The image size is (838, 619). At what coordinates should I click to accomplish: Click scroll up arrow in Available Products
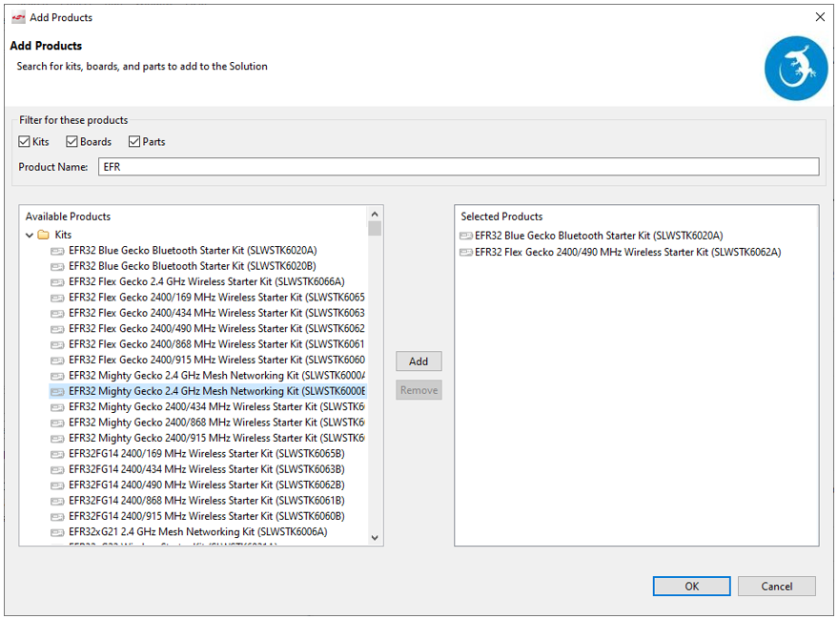375,215
